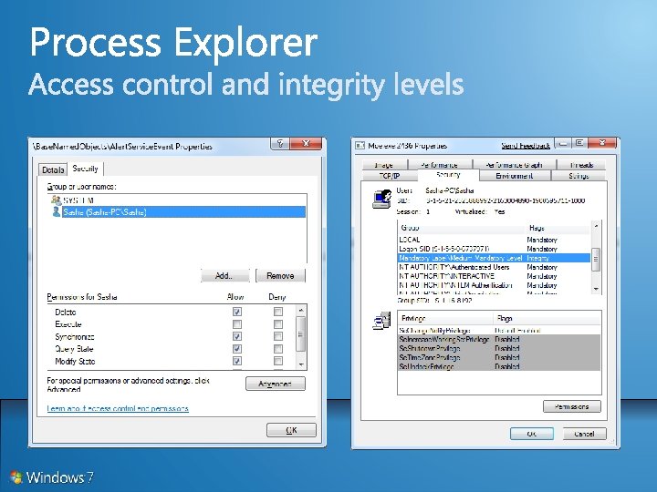This screenshot has width=657, height=492.
Task: Click the Add... button
Action: 224,276
